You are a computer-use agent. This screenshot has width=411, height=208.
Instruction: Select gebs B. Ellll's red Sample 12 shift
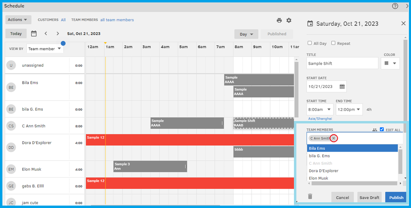pyautogui.click(x=190, y=183)
